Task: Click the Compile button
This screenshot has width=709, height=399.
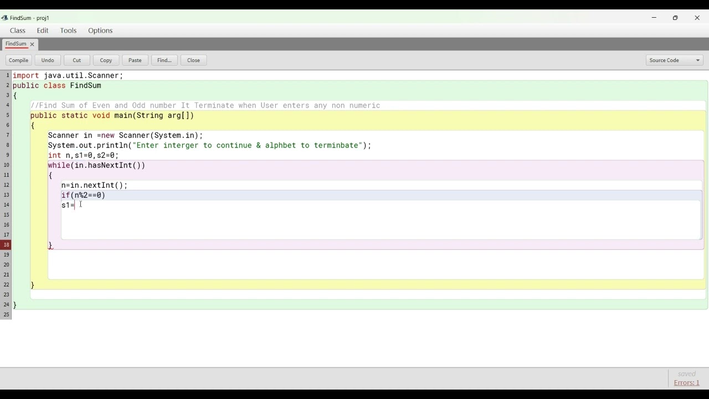Action: tap(18, 60)
